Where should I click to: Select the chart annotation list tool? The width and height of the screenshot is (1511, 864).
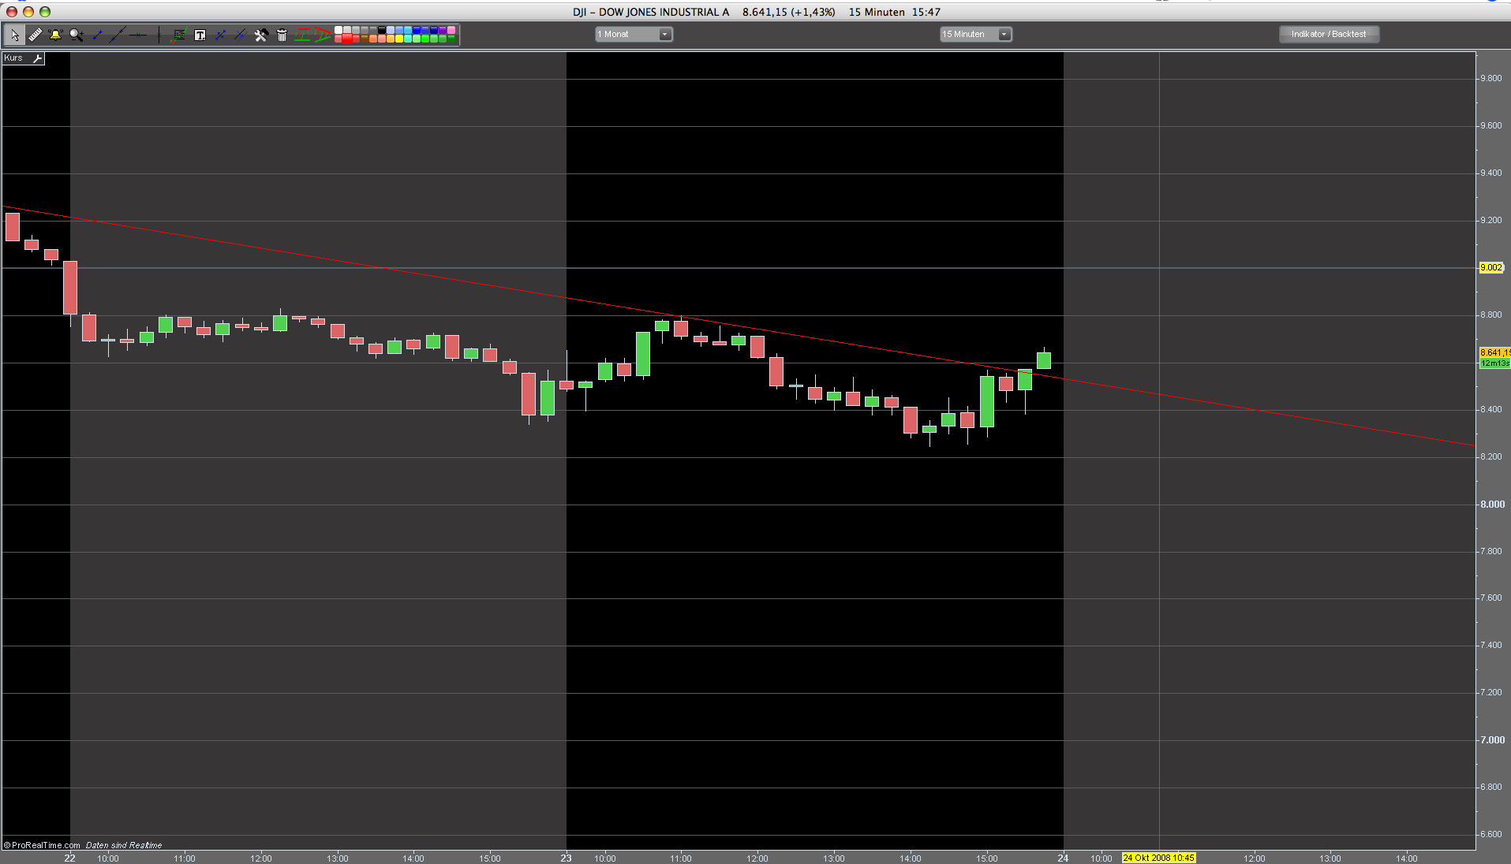tap(179, 35)
